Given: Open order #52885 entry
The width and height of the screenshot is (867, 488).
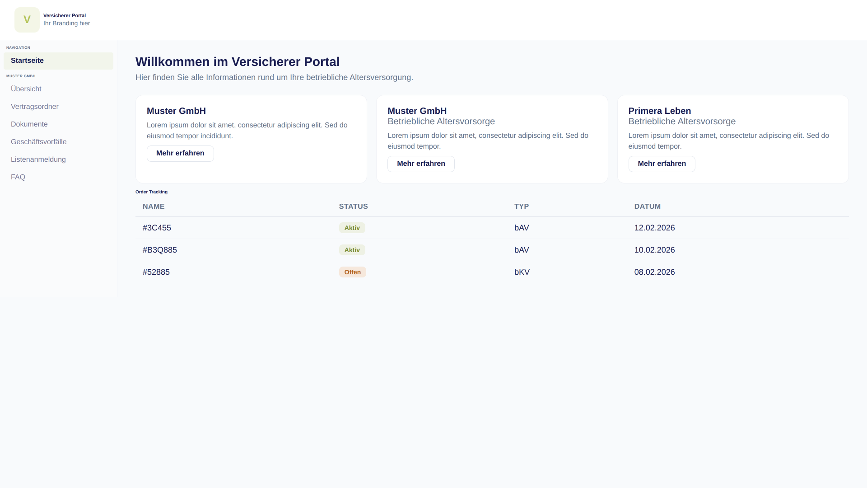Looking at the screenshot, I should coord(156,272).
